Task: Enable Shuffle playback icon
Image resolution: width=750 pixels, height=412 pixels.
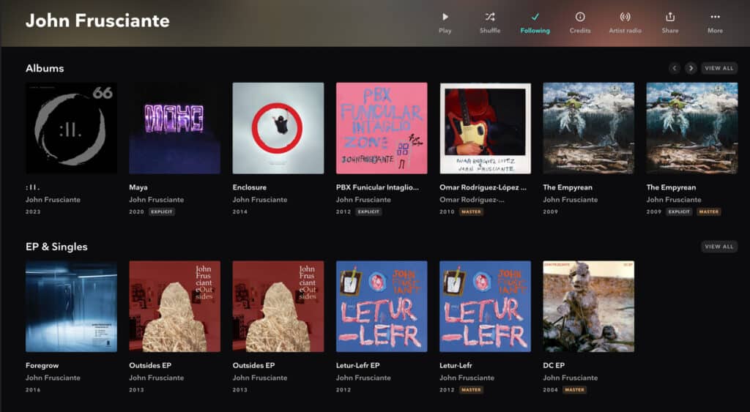Action: click(489, 17)
